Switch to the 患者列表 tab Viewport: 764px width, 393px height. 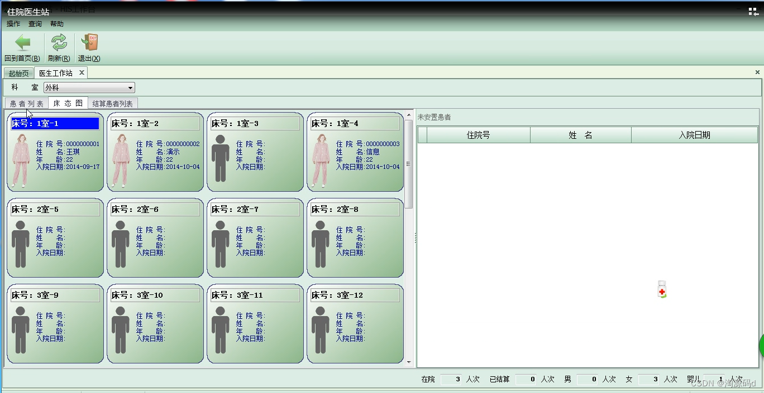(x=27, y=104)
